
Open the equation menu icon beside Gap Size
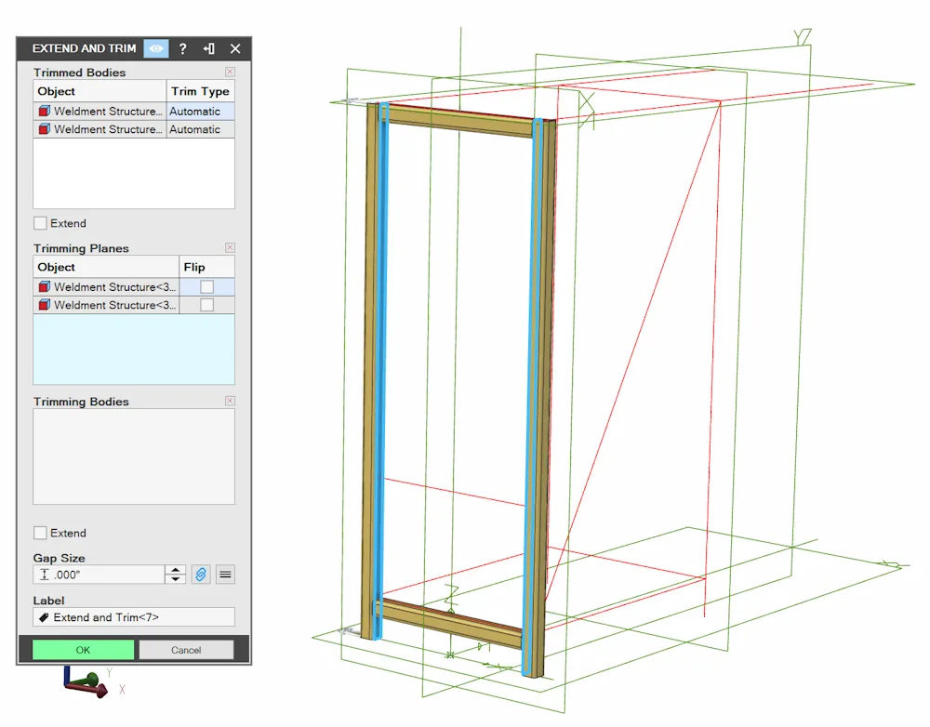pyautogui.click(x=225, y=574)
